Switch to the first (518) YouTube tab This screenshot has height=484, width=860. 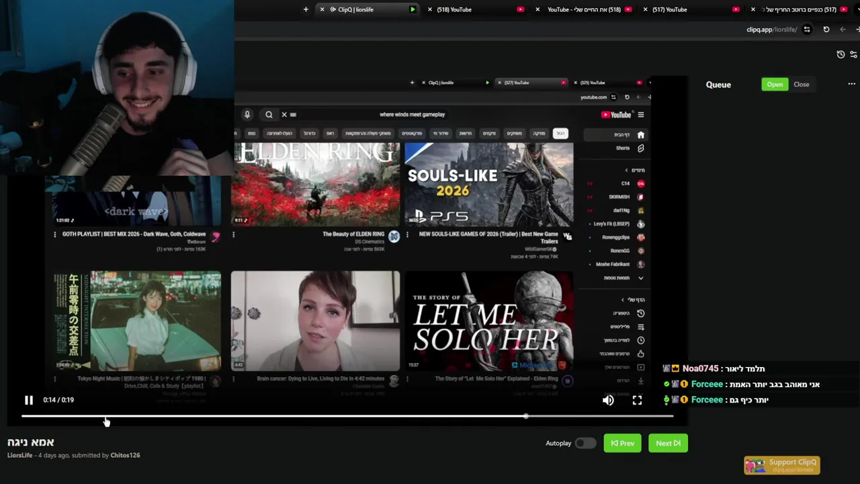coord(477,9)
